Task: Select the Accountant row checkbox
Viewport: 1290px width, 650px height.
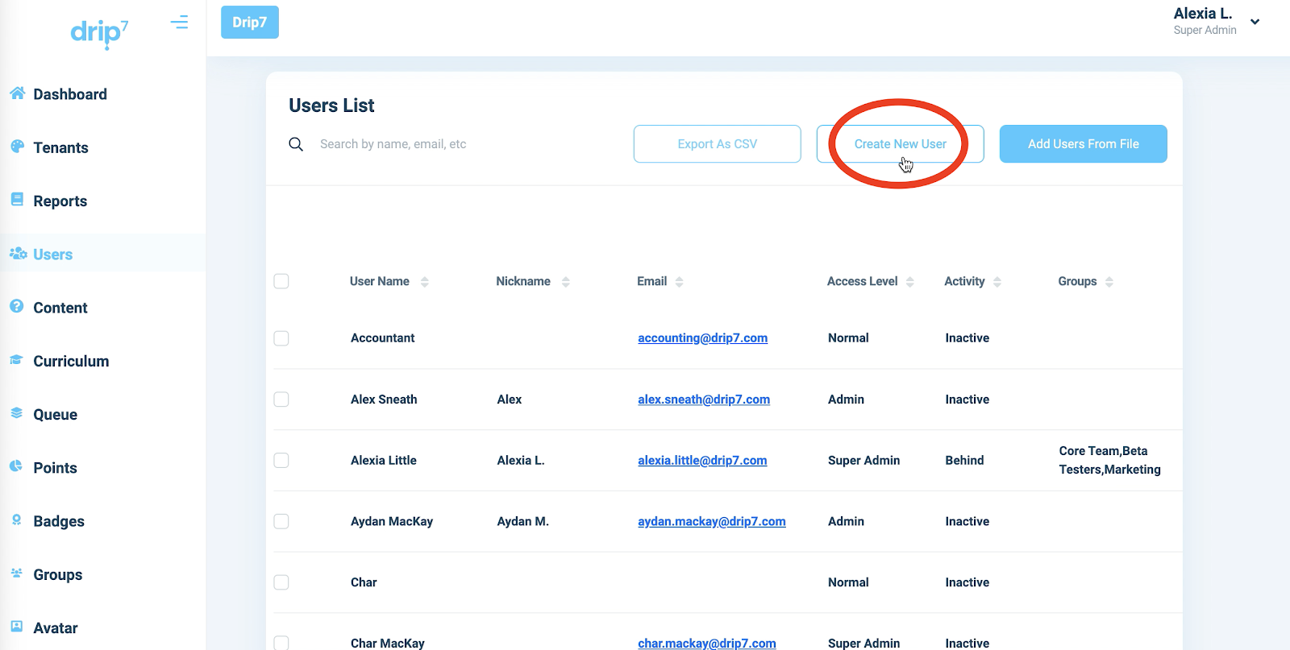Action: [281, 338]
